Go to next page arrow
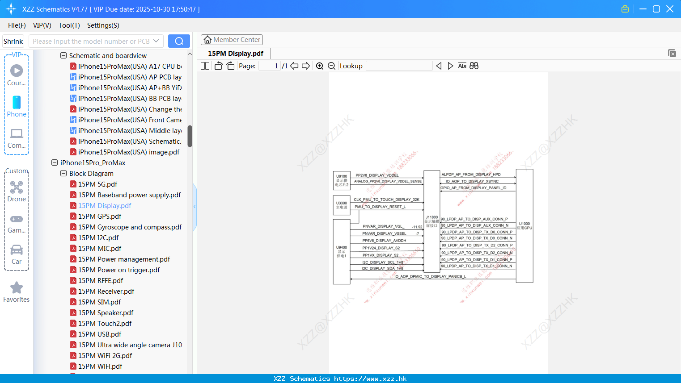Image resolution: width=681 pixels, height=383 pixels. tap(306, 66)
